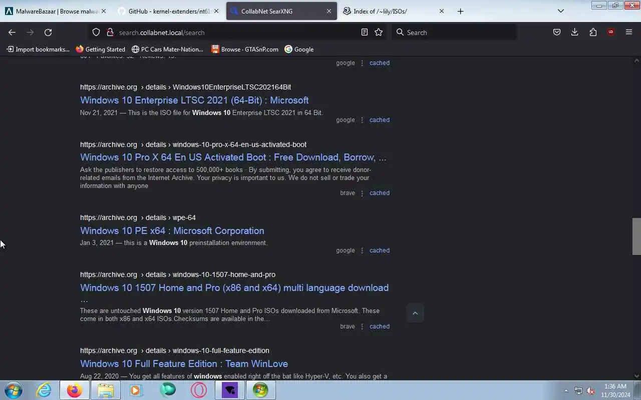Open the uBlock Origin extension icon

tap(611, 32)
